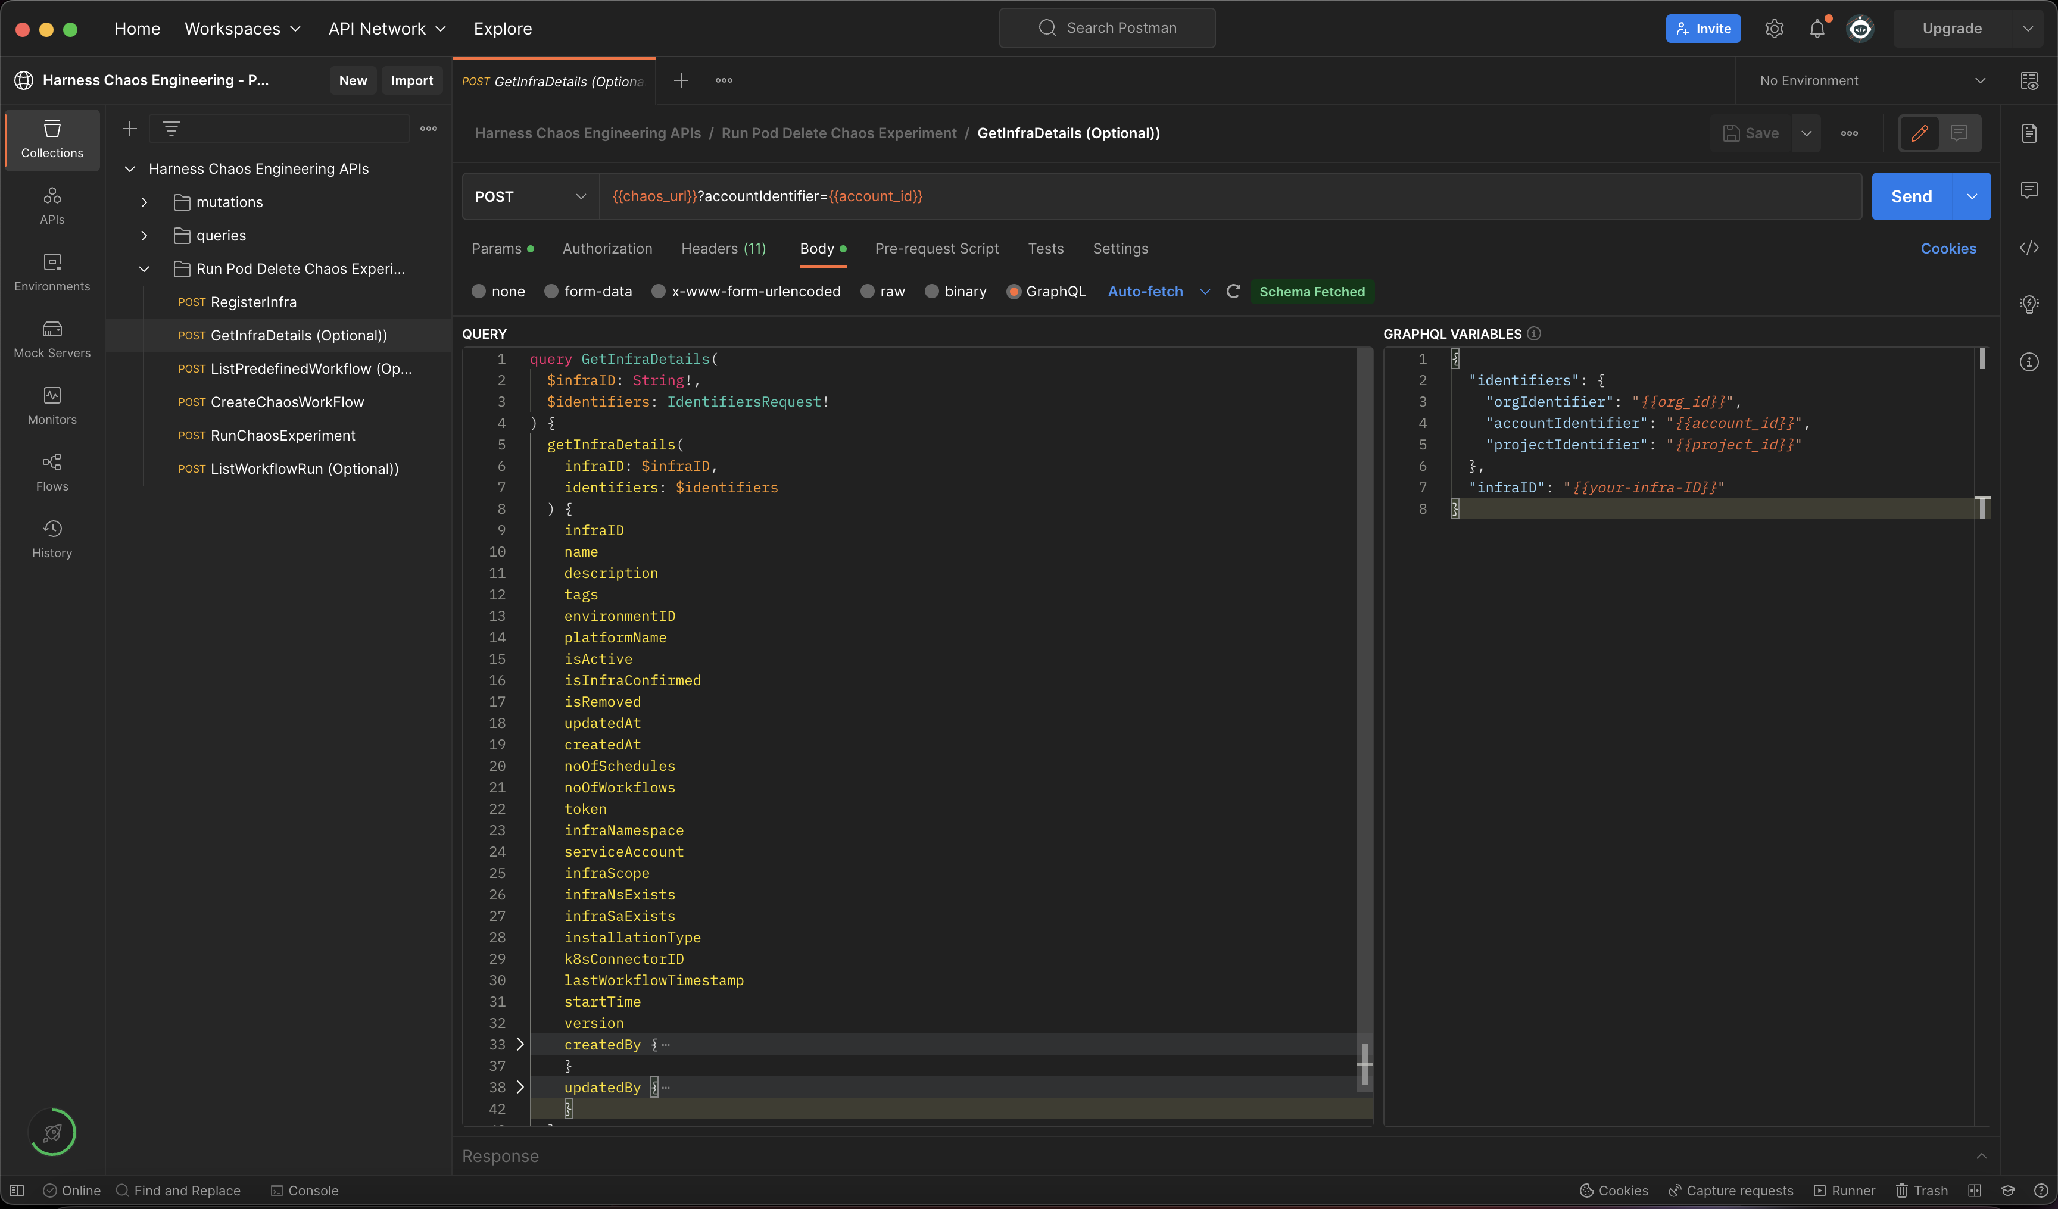Unfold the createBy block at line 33
This screenshot has height=1209, width=2058.
pos(520,1044)
